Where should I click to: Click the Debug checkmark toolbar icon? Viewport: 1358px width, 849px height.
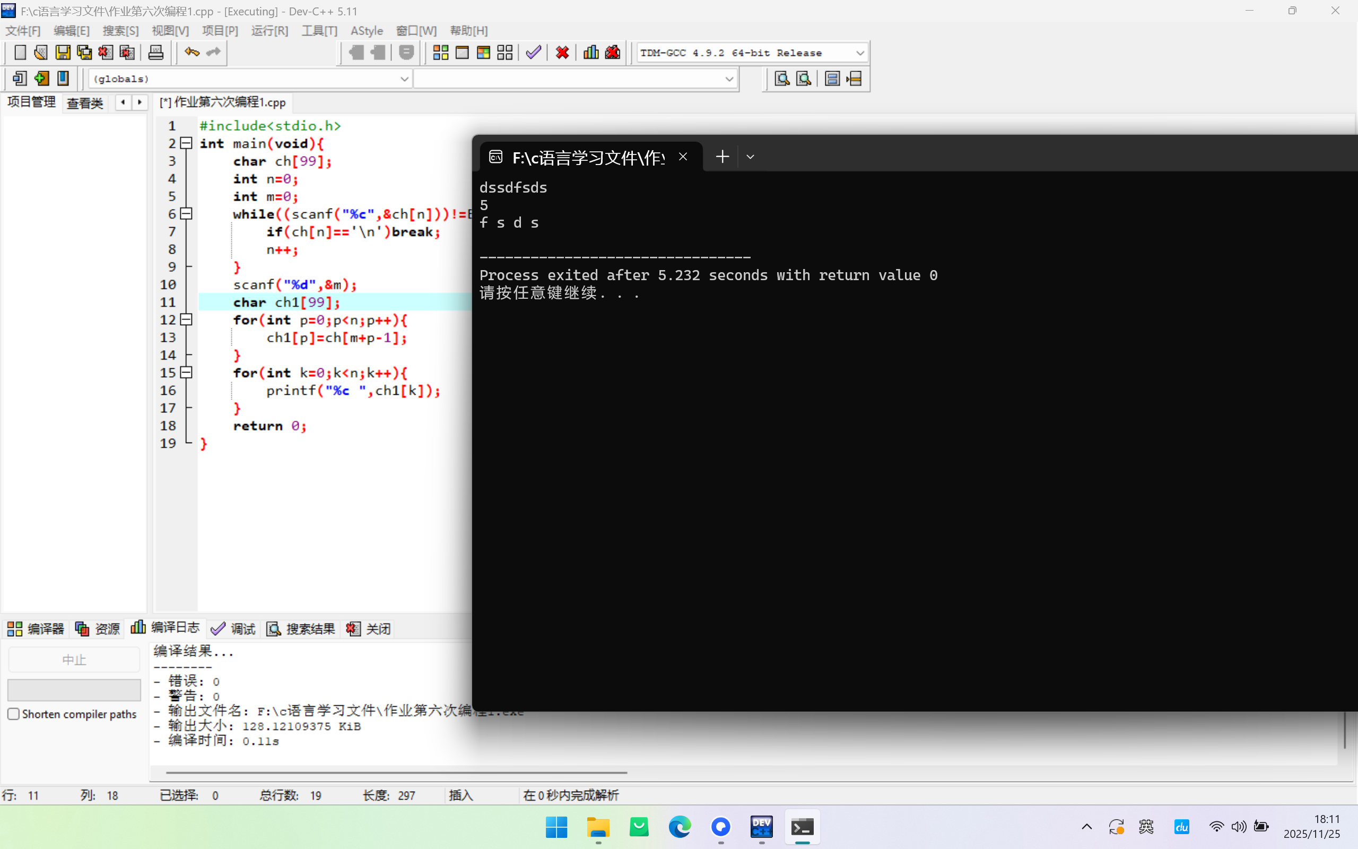point(533,53)
